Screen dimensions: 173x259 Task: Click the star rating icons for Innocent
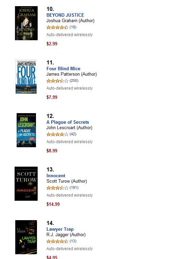pyautogui.click(x=57, y=188)
